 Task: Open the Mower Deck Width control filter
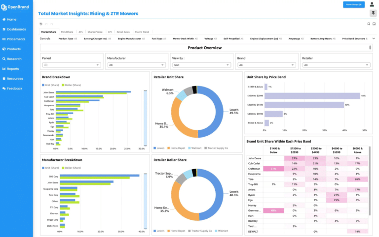(x=185, y=38)
